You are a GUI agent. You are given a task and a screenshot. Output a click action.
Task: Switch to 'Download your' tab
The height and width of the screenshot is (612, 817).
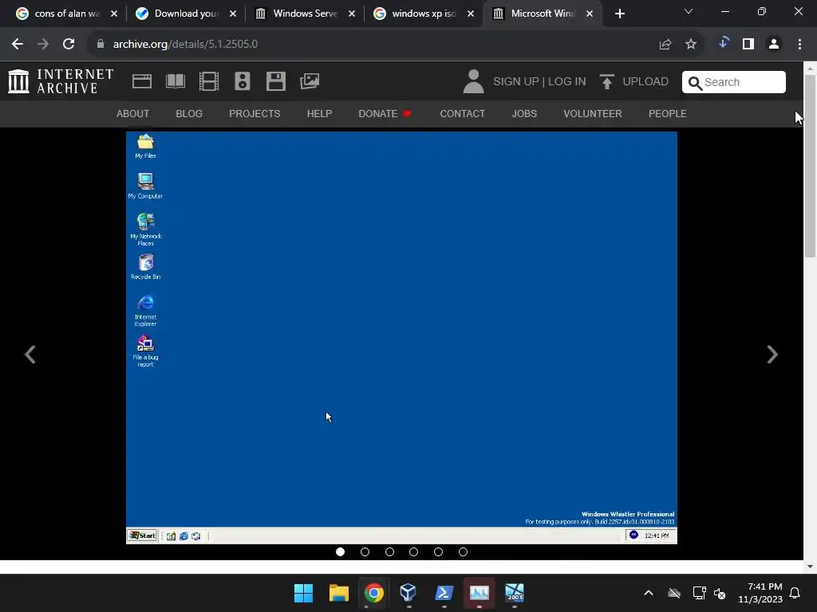point(186,14)
